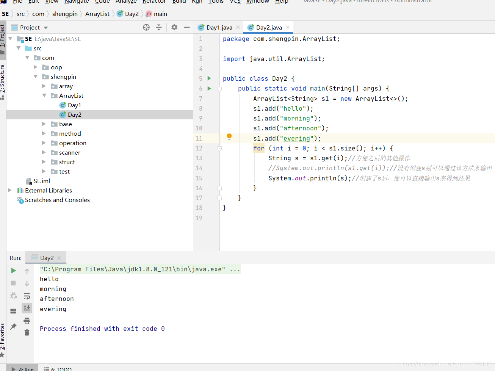Collapse the SE project root node
This screenshot has height=371, width=495.
pos(10,39)
